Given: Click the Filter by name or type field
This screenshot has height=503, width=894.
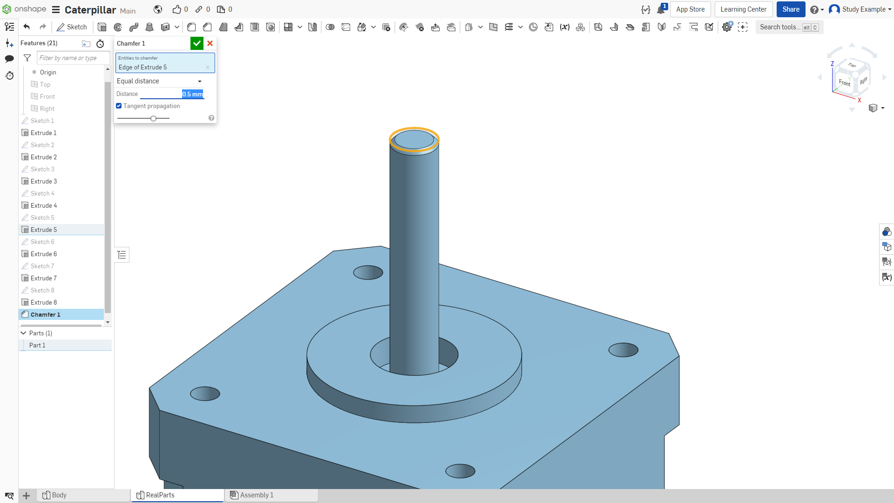Looking at the screenshot, I should point(74,58).
